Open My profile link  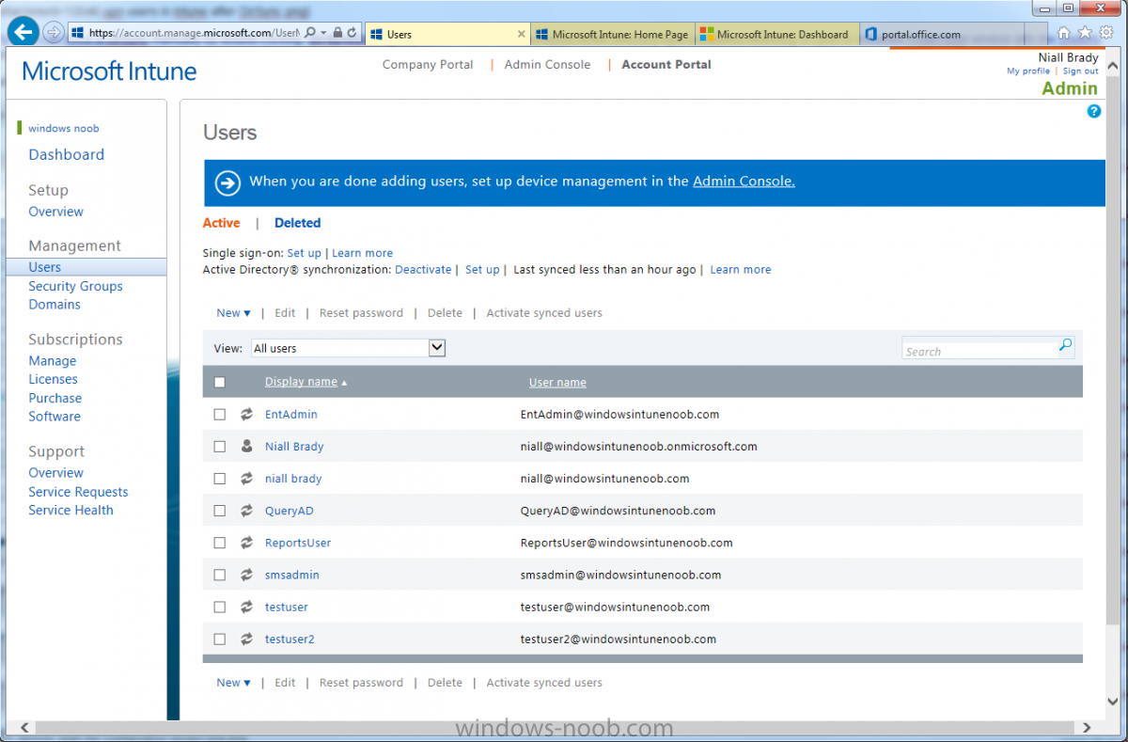1028,71
